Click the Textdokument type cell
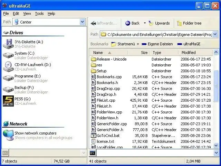 [163, 141]
